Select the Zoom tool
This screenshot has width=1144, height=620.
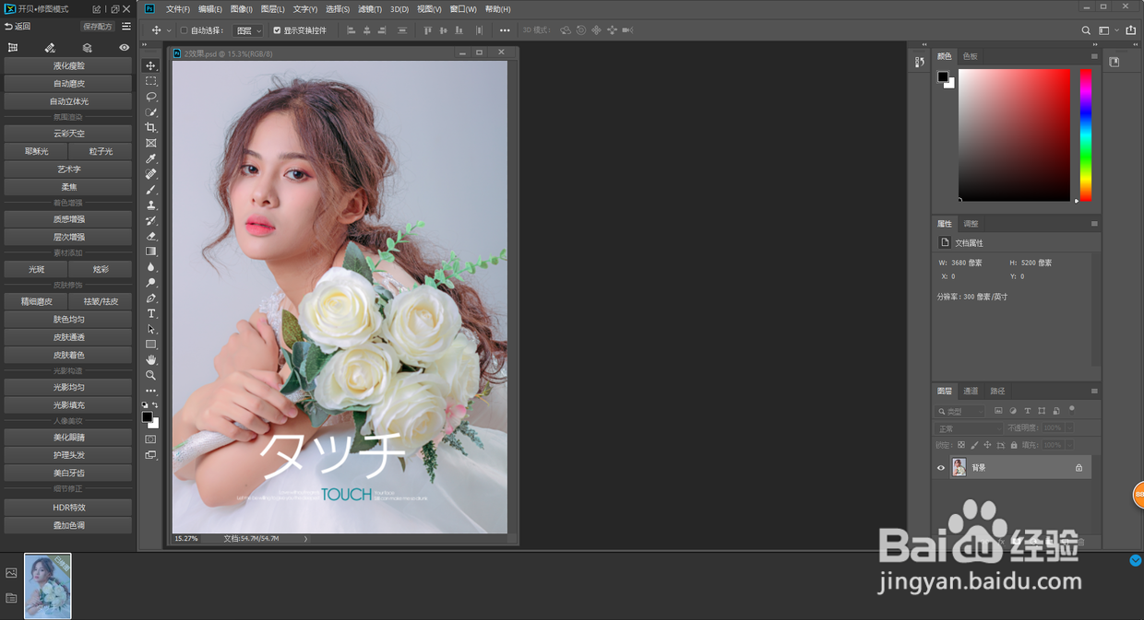151,376
